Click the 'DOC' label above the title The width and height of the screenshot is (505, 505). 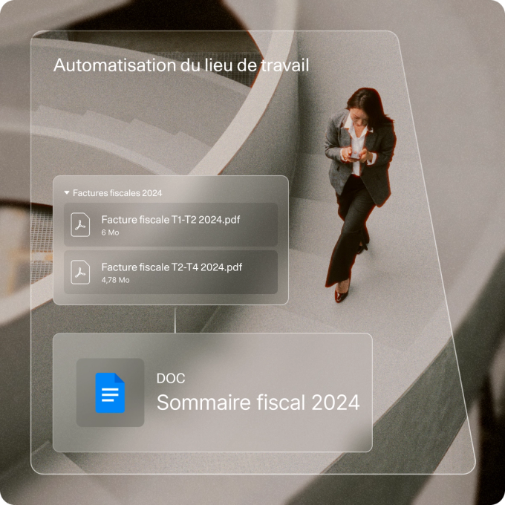pyautogui.click(x=171, y=379)
